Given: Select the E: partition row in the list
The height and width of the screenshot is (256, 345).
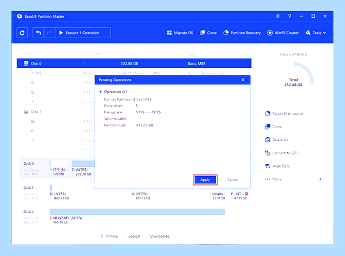Looking at the screenshot, I should pos(56,131).
